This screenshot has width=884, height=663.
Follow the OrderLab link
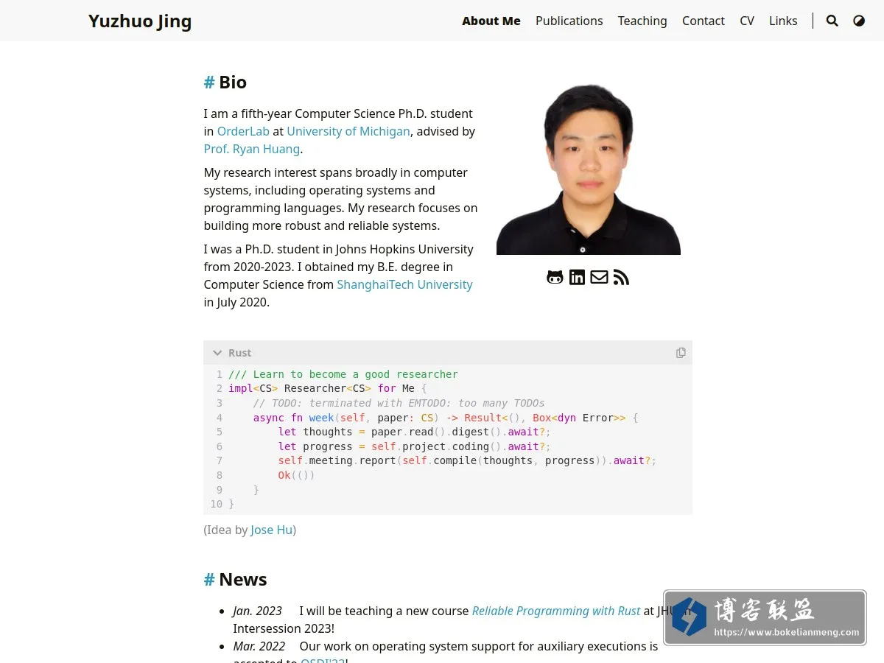click(243, 131)
